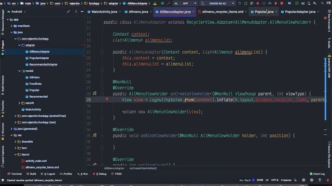Expand the drawable folder
This screenshot has width=332, height=186.
pyautogui.click(x=16, y=142)
